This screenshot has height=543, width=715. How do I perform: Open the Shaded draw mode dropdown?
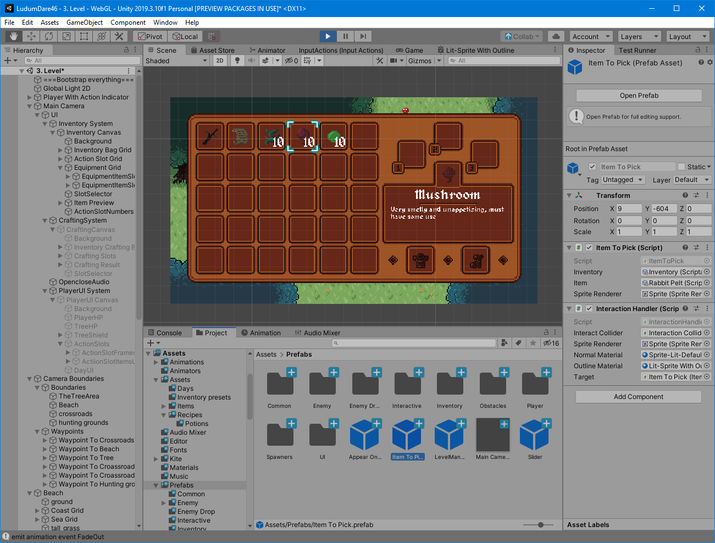click(x=176, y=60)
